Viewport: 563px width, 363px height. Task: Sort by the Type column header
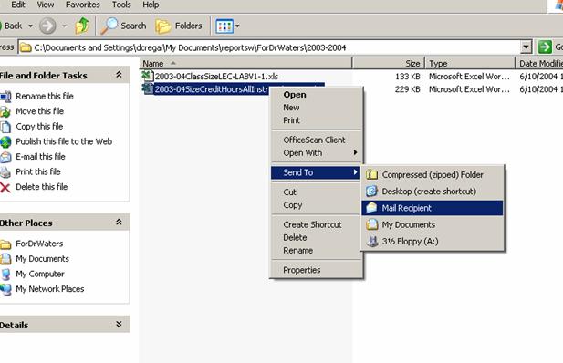(470, 64)
